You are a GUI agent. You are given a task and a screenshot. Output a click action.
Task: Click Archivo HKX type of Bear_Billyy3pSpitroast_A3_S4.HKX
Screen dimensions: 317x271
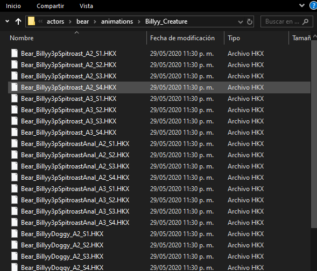[245, 133]
